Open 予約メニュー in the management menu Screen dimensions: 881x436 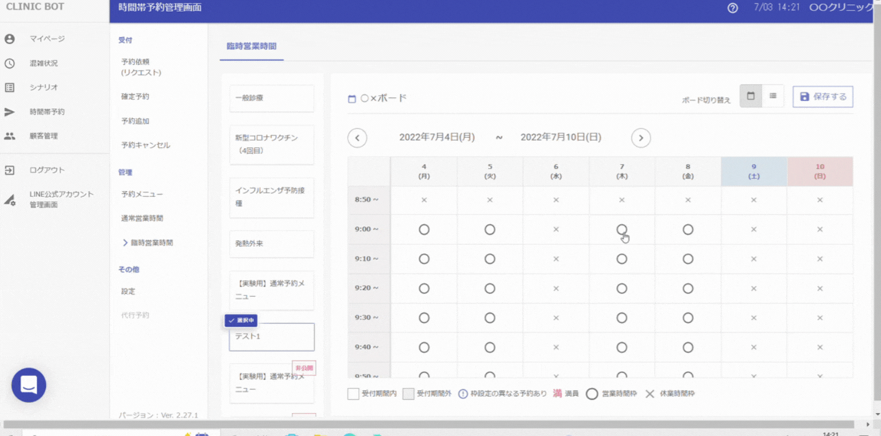tap(142, 194)
